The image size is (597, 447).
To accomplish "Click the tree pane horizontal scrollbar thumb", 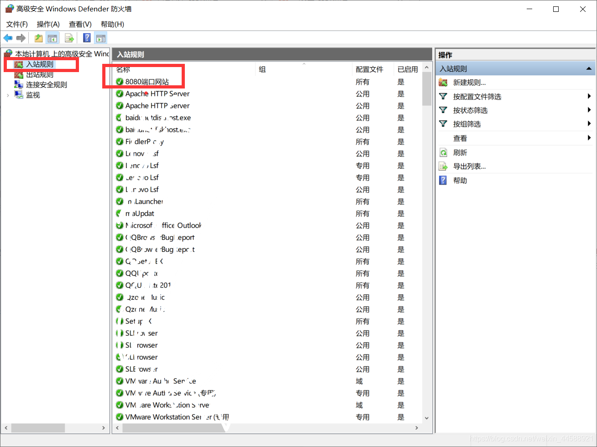I will click(38, 428).
